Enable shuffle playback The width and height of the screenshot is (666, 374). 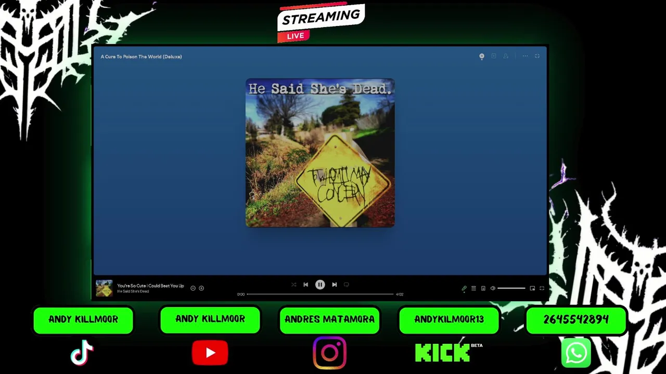pyautogui.click(x=293, y=285)
